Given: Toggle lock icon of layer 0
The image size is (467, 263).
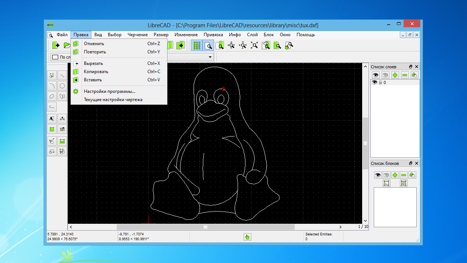Looking at the screenshot, I should [380, 82].
